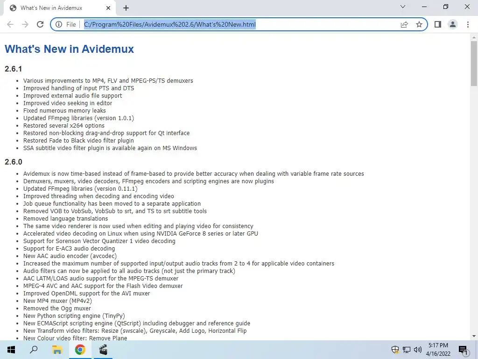Click scrollbar down arrow
Image resolution: width=478 pixels, height=359 pixels.
[474, 336]
